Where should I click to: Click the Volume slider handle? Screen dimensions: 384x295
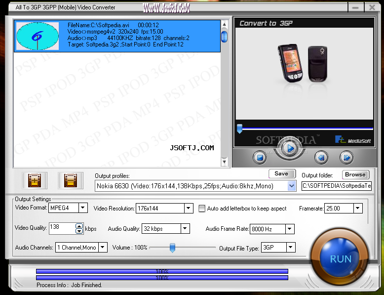[172, 248]
